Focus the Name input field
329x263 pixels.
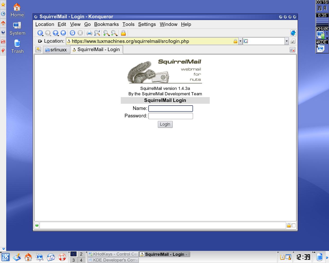tap(171, 108)
